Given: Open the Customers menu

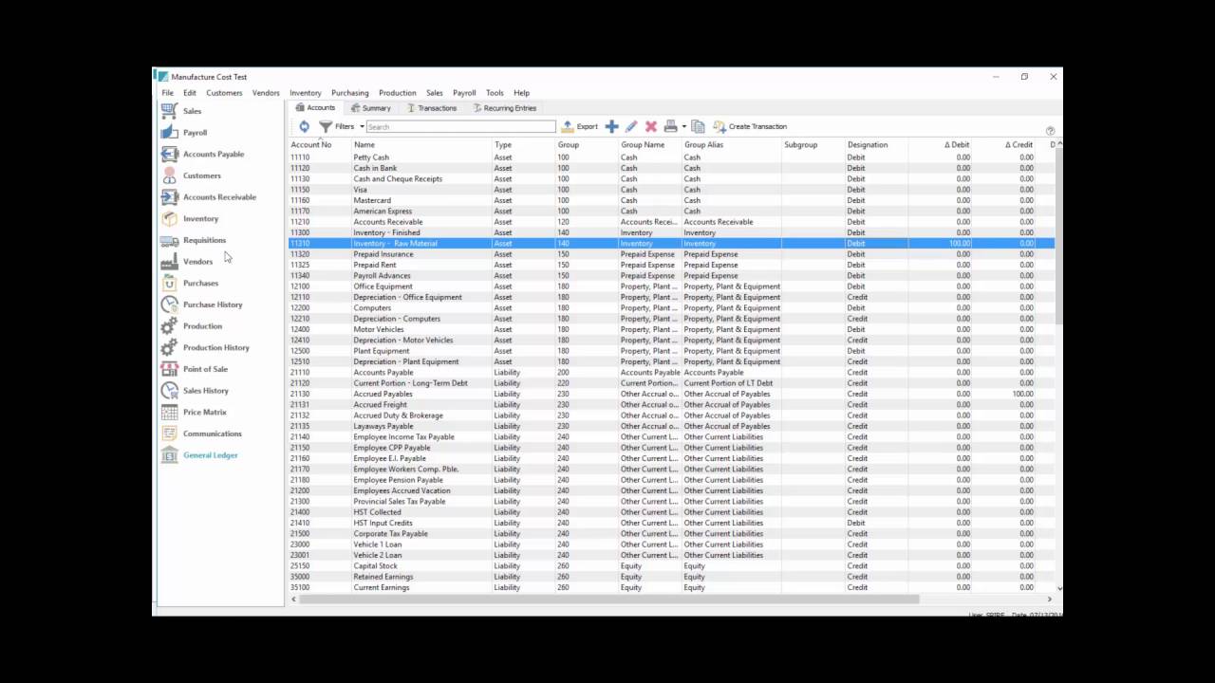Looking at the screenshot, I should [224, 93].
